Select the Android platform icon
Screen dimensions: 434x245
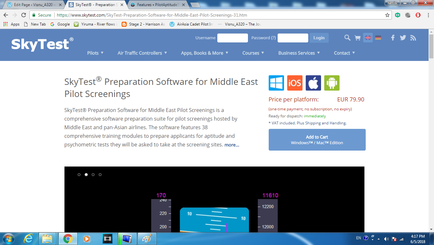tap(332, 83)
